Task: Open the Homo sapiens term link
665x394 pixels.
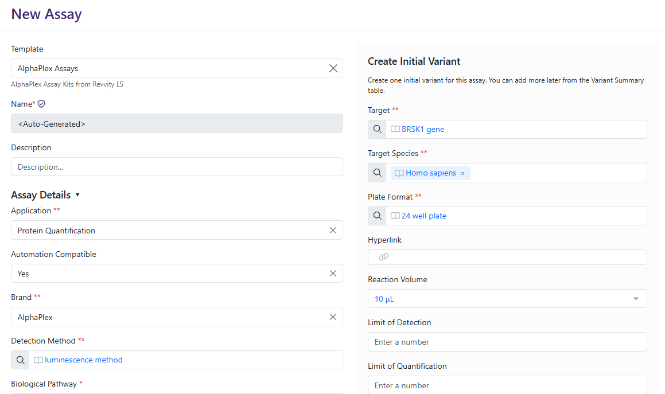Action: click(x=431, y=173)
